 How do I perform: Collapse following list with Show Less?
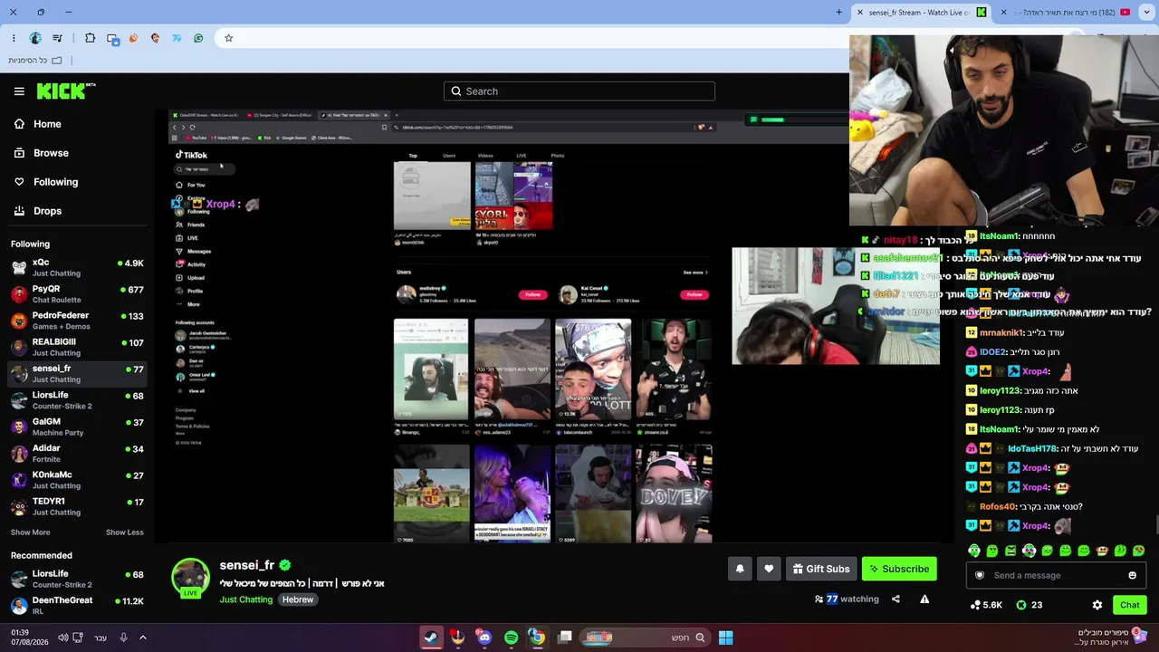click(x=125, y=532)
